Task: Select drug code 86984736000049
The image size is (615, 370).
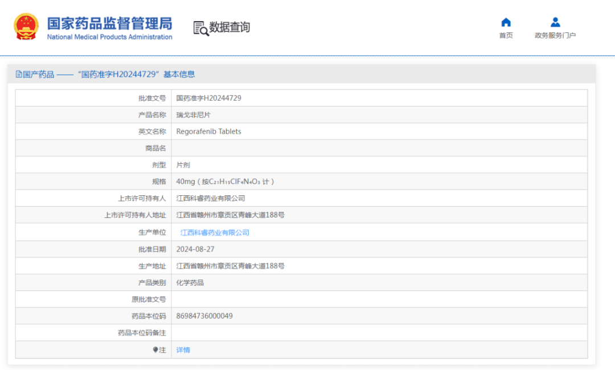Action: (x=204, y=316)
